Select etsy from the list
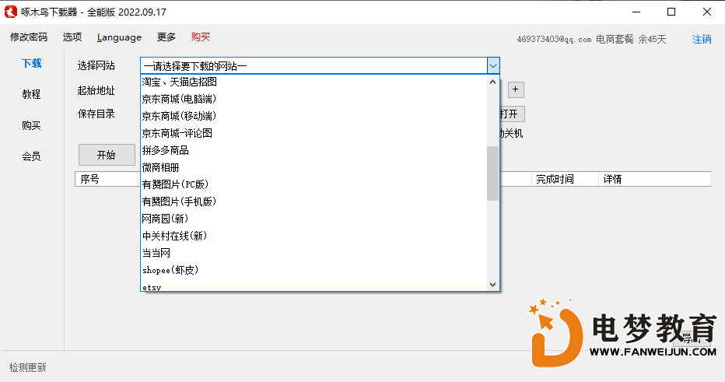Viewport: 725px width, 382px height. [x=313, y=286]
